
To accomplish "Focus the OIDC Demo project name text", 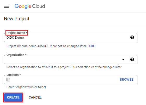I will click(15, 38).
